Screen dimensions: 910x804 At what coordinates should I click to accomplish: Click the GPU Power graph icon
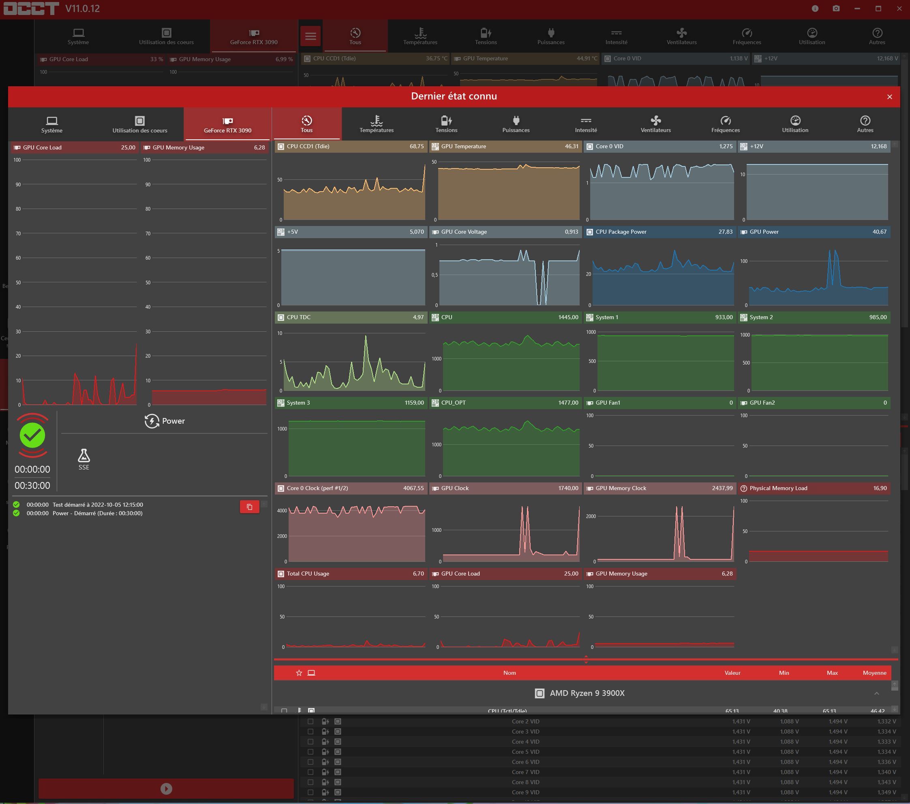(743, 232)
